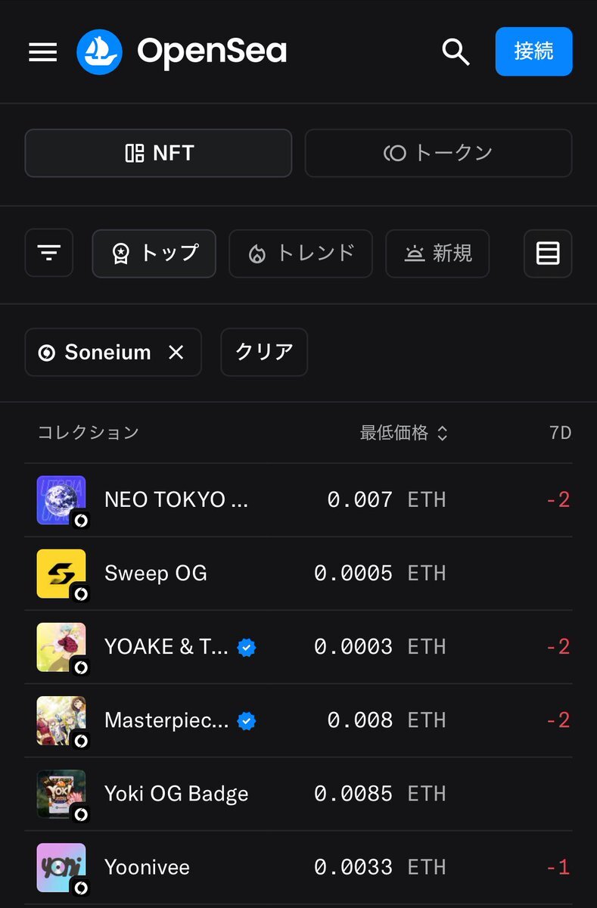Screen dimensions: 597x908
Task: Select the トップ ranking filter
Action: [154, 253]
